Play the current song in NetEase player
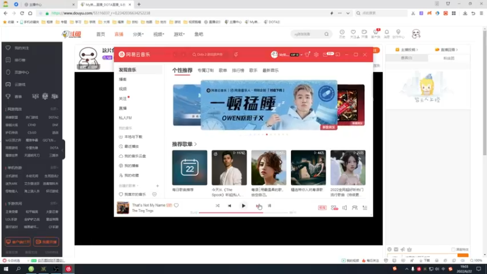 [243, 206]
